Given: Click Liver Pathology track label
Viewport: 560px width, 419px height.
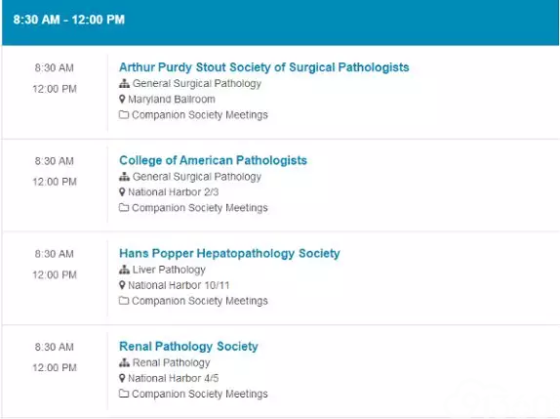Looking at the screenshot, I should click(x=169, y=270).
